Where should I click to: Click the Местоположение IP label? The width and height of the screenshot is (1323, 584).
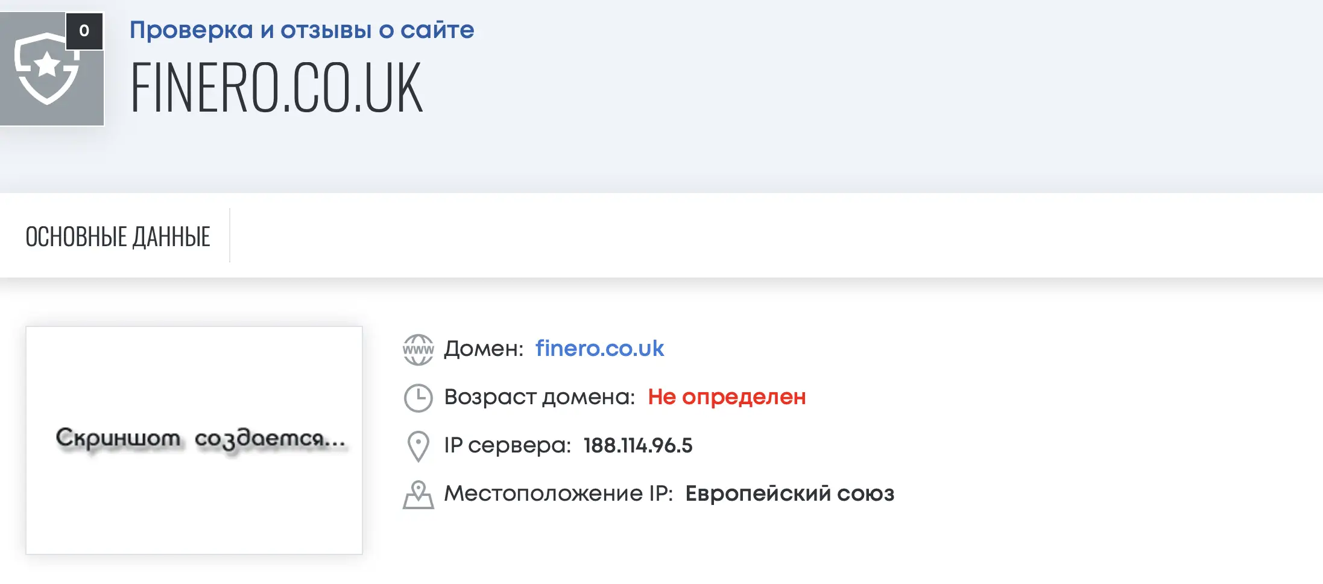(x=558, y=494)
